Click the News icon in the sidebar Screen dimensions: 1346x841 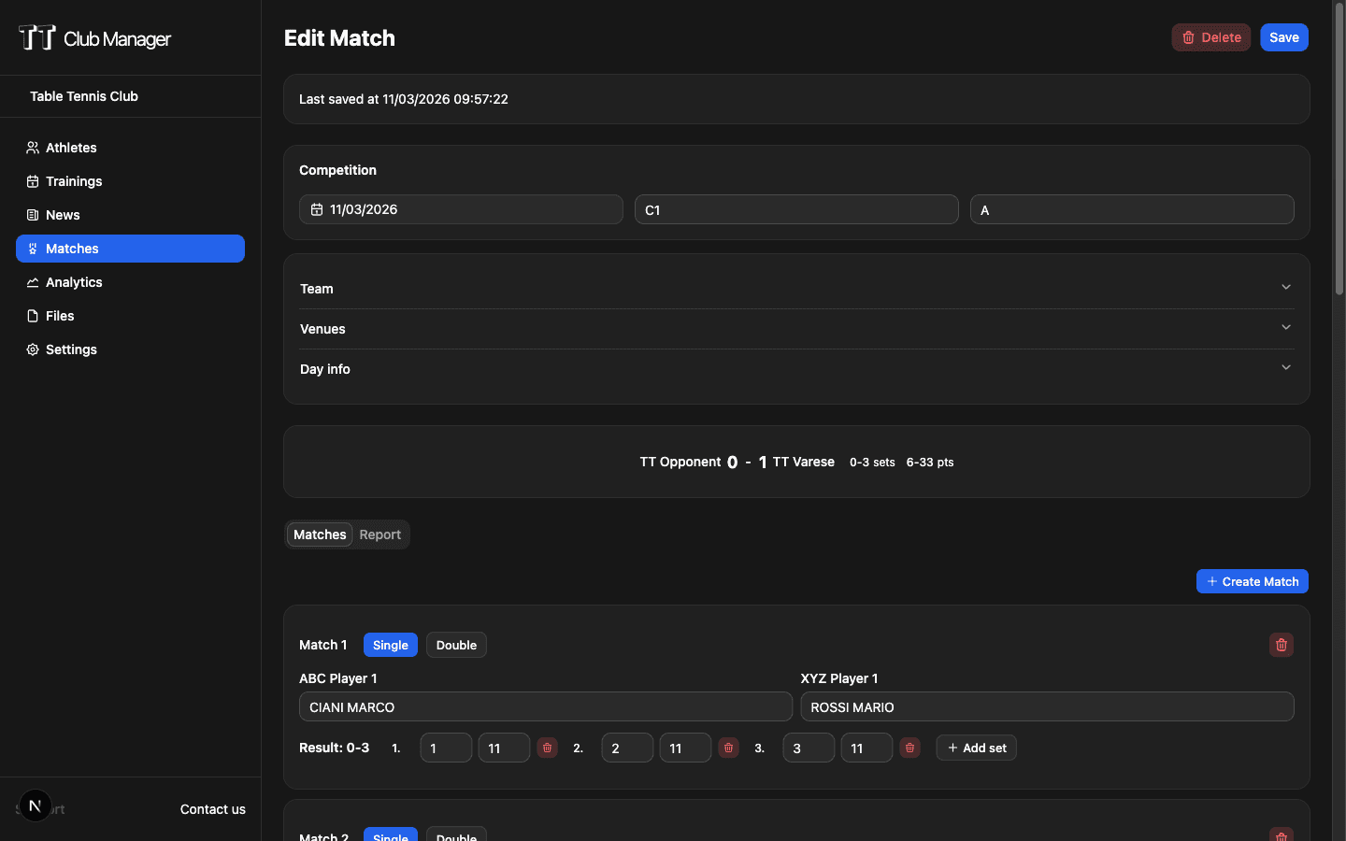tap(32, 215)
